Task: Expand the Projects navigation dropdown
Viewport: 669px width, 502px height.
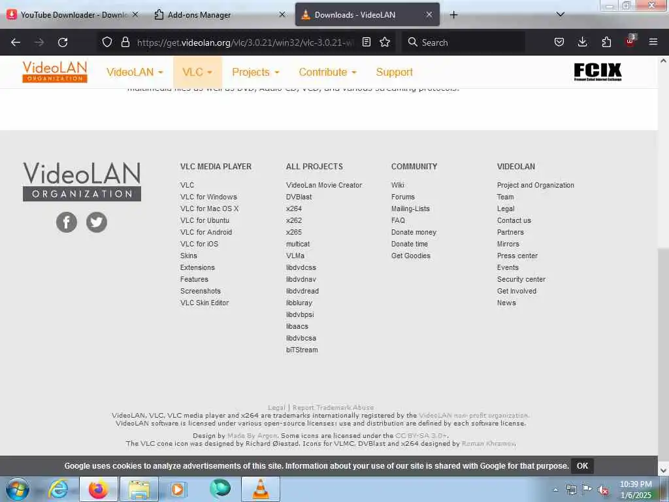Action: pyautogui.click(x=255, y=72)
